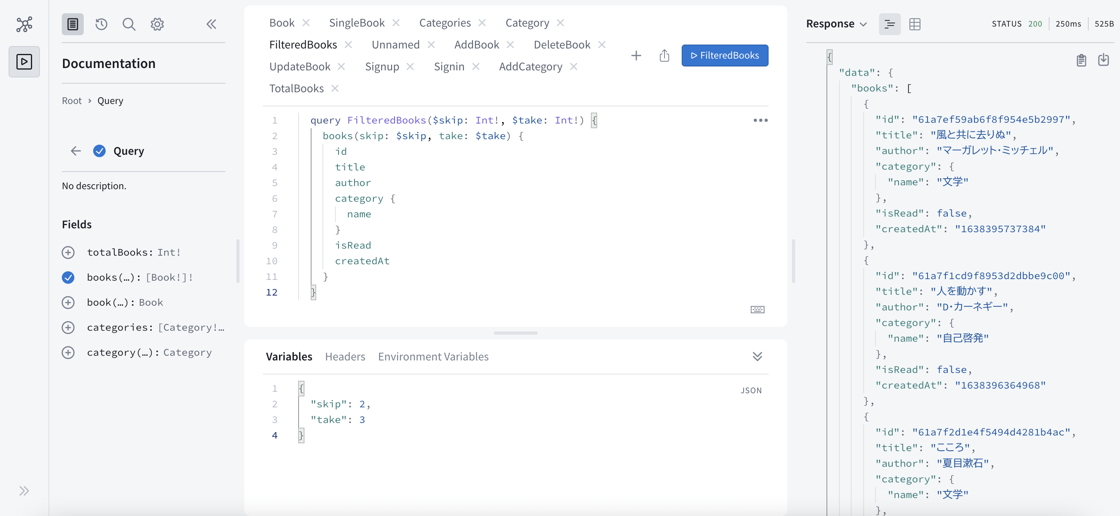Close the Book tab
The image size is (1120, 516).
(306, 23)
